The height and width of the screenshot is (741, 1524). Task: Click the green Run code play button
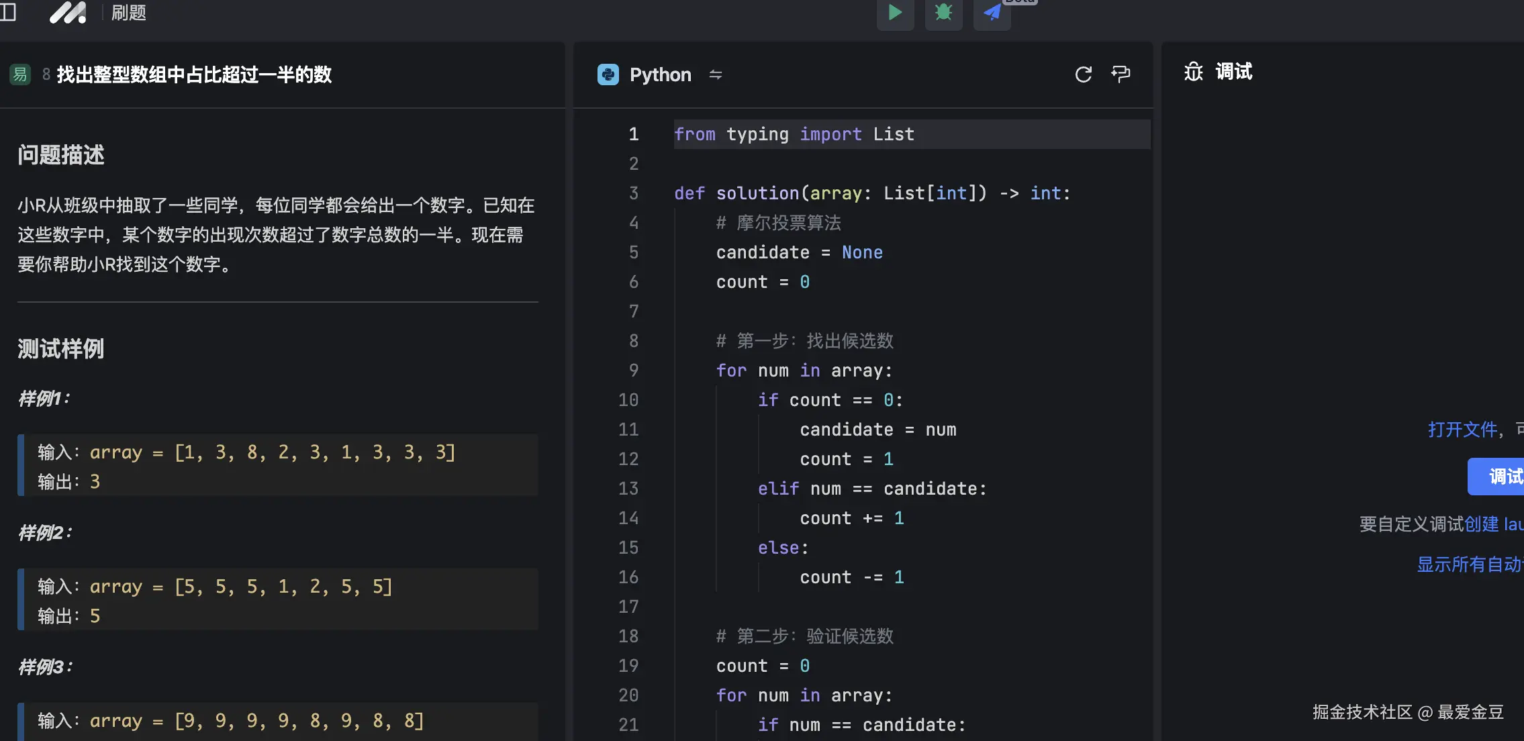point(895,13)
